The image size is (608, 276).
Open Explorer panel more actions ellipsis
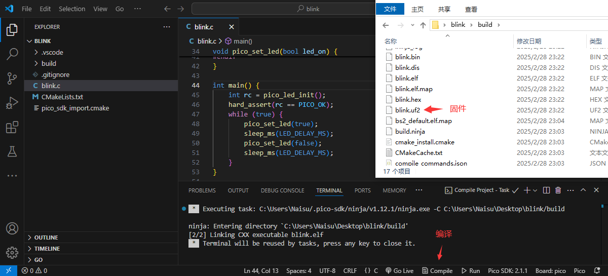[x=167, y=27]
